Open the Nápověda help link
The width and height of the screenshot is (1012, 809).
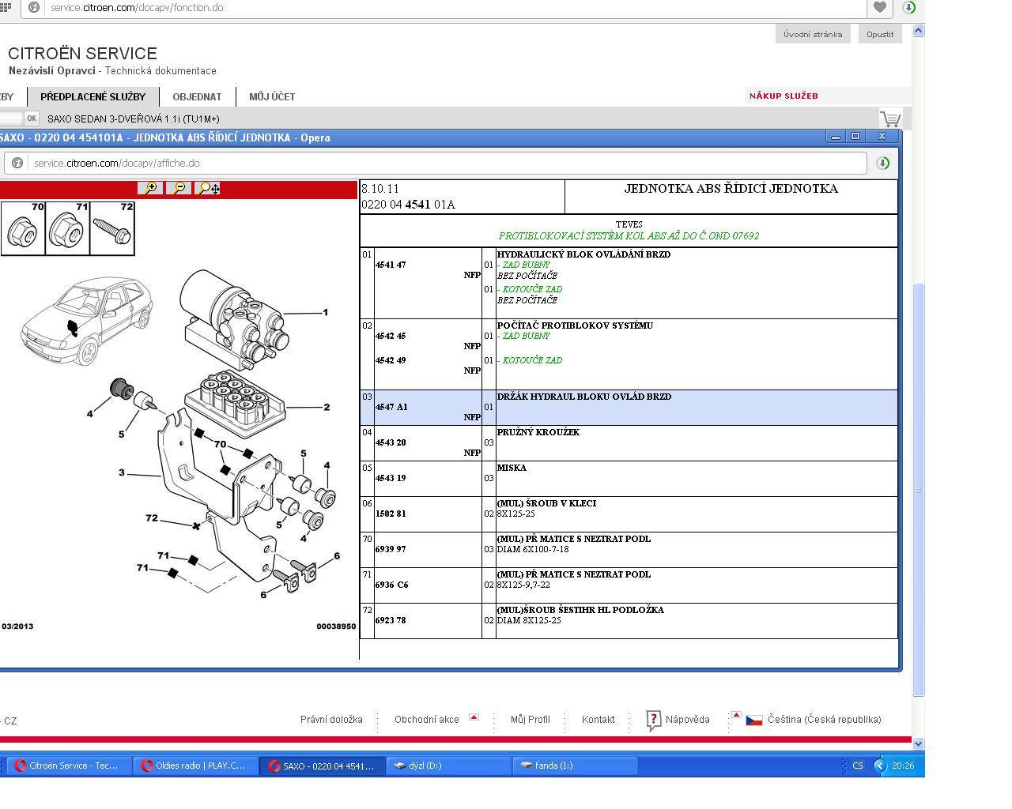687,720
